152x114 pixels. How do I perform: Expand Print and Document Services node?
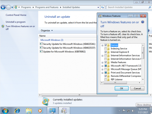(x=102, y=73)
